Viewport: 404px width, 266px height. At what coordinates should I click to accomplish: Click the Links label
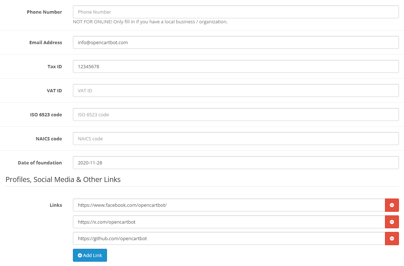56,205
